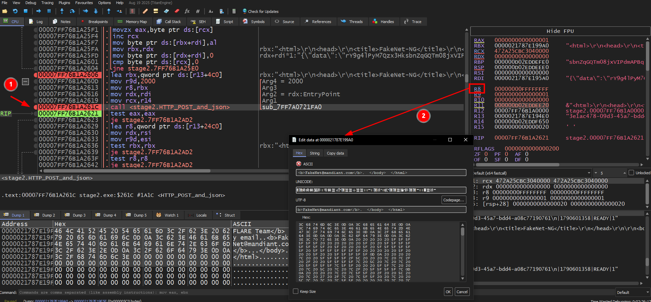651x302 pixels.
Task: Open the Default dropdown beside the command bar
Action: 632,292
